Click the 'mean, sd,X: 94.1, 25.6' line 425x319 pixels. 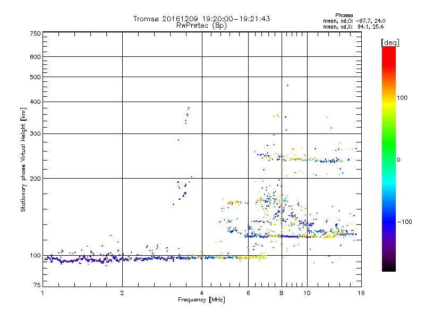tap(353, 27)
